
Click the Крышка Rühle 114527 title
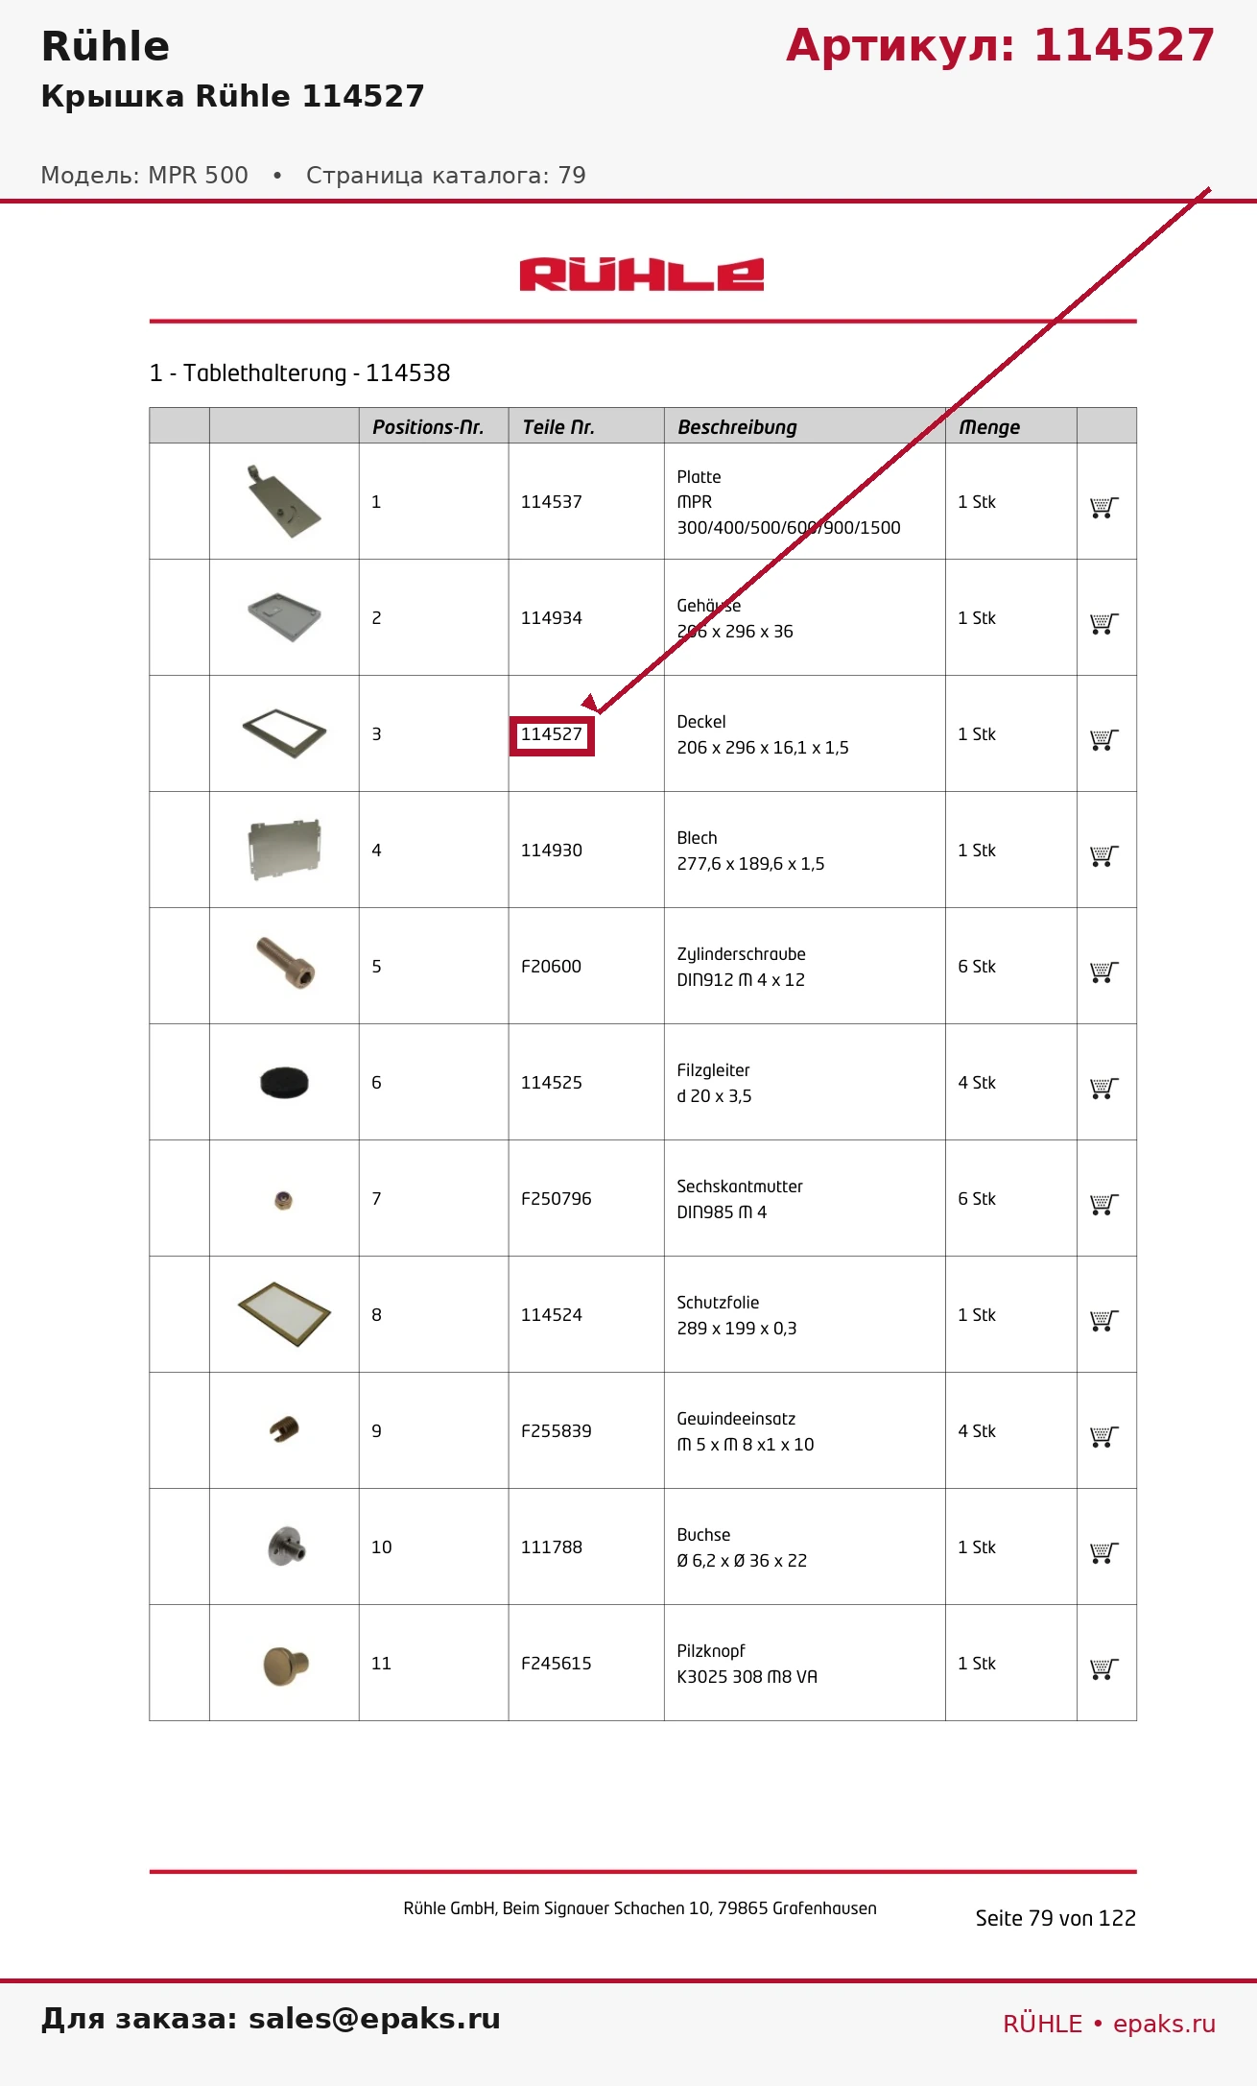(x=233, y=96)
